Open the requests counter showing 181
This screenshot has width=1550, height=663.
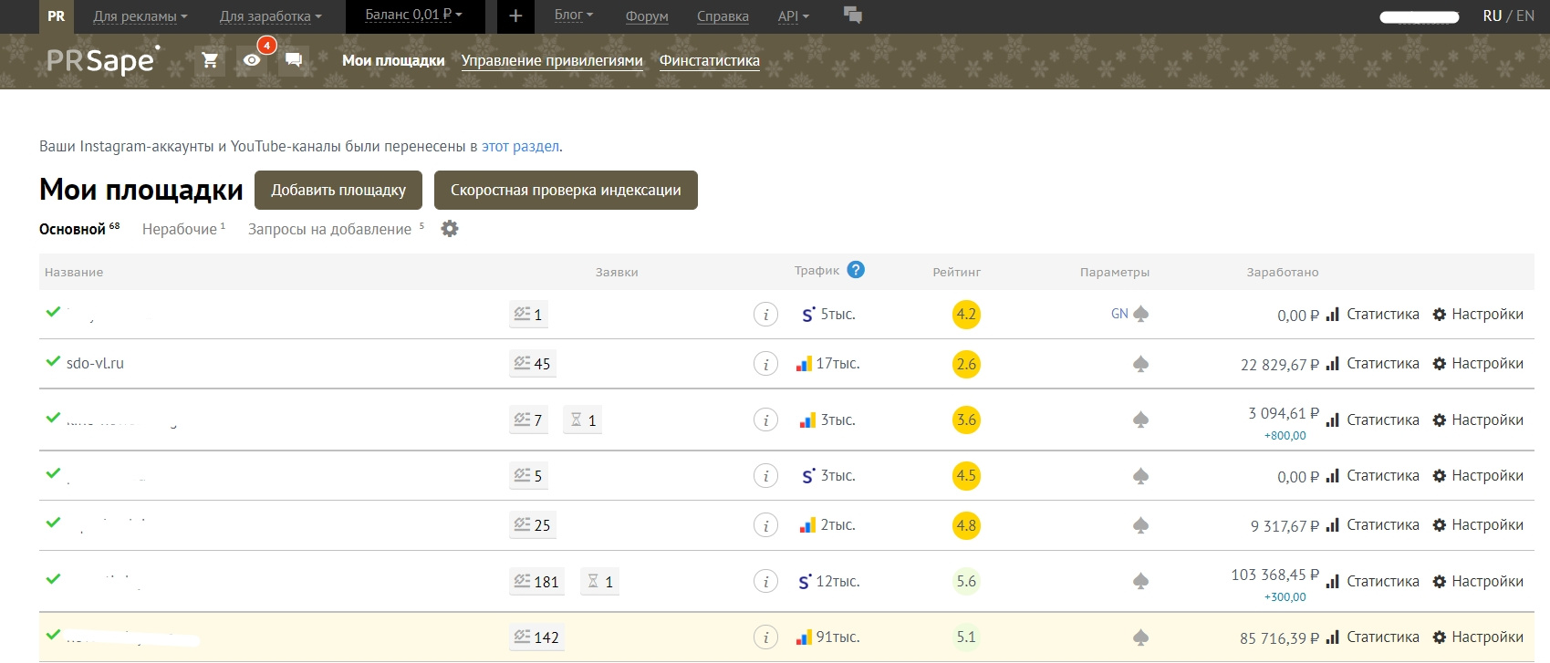536,582
